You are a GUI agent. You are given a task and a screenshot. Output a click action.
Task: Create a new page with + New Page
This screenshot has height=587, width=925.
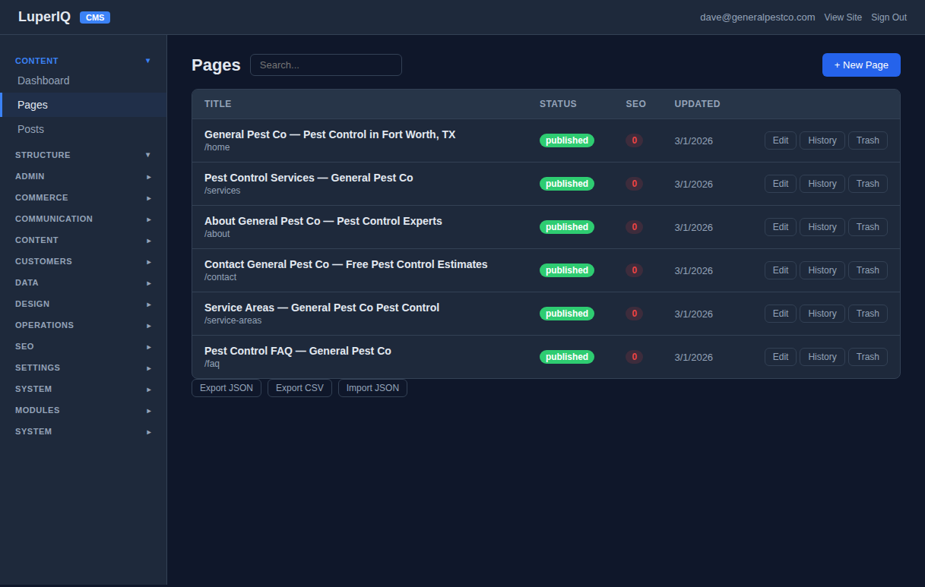861,65
